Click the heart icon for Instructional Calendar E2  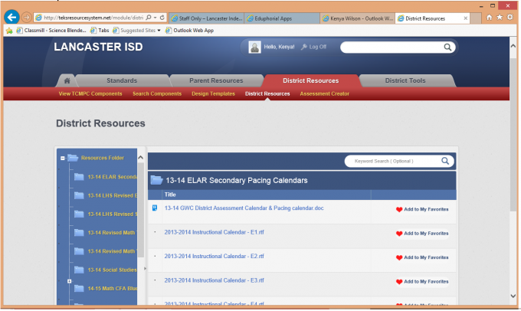pos(399,257)
